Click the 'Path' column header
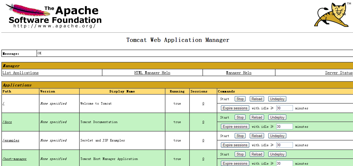This screenshot has height=166, width=353. tap(7, 91)
